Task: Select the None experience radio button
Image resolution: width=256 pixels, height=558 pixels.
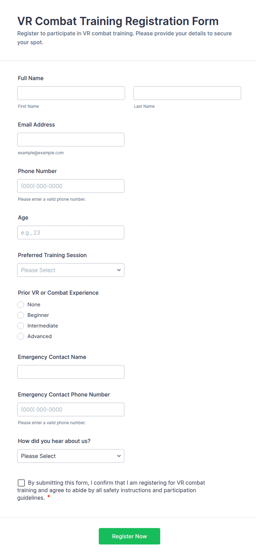Action: coord(21,304)
